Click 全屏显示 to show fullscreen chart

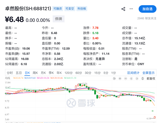[149, 73]
